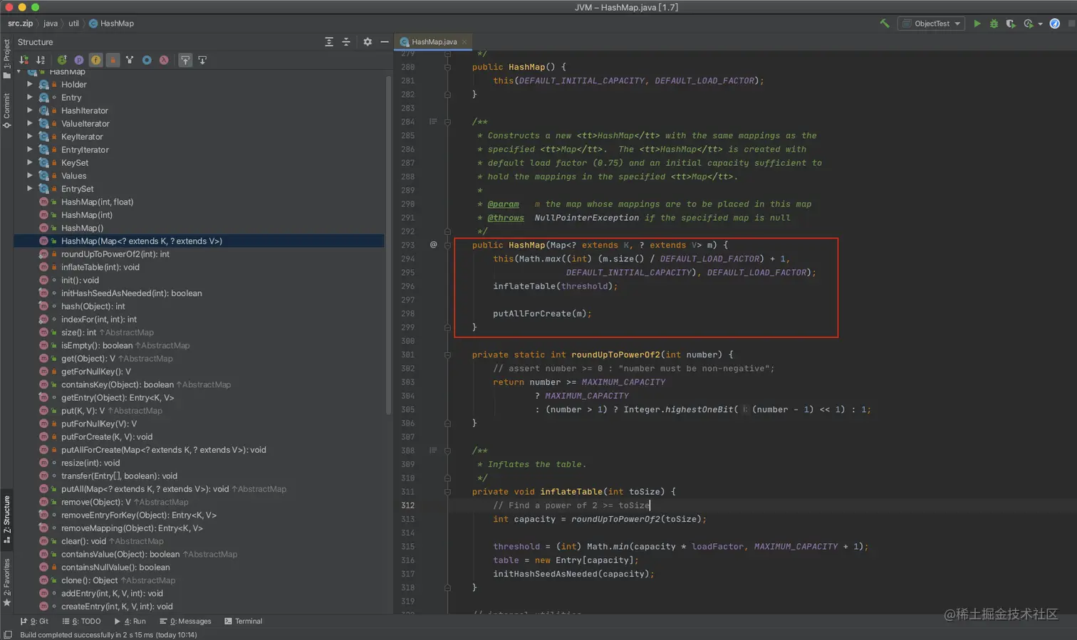Run ObjectTest with the green play icon
1077x640 pixels.
point(977,23)
